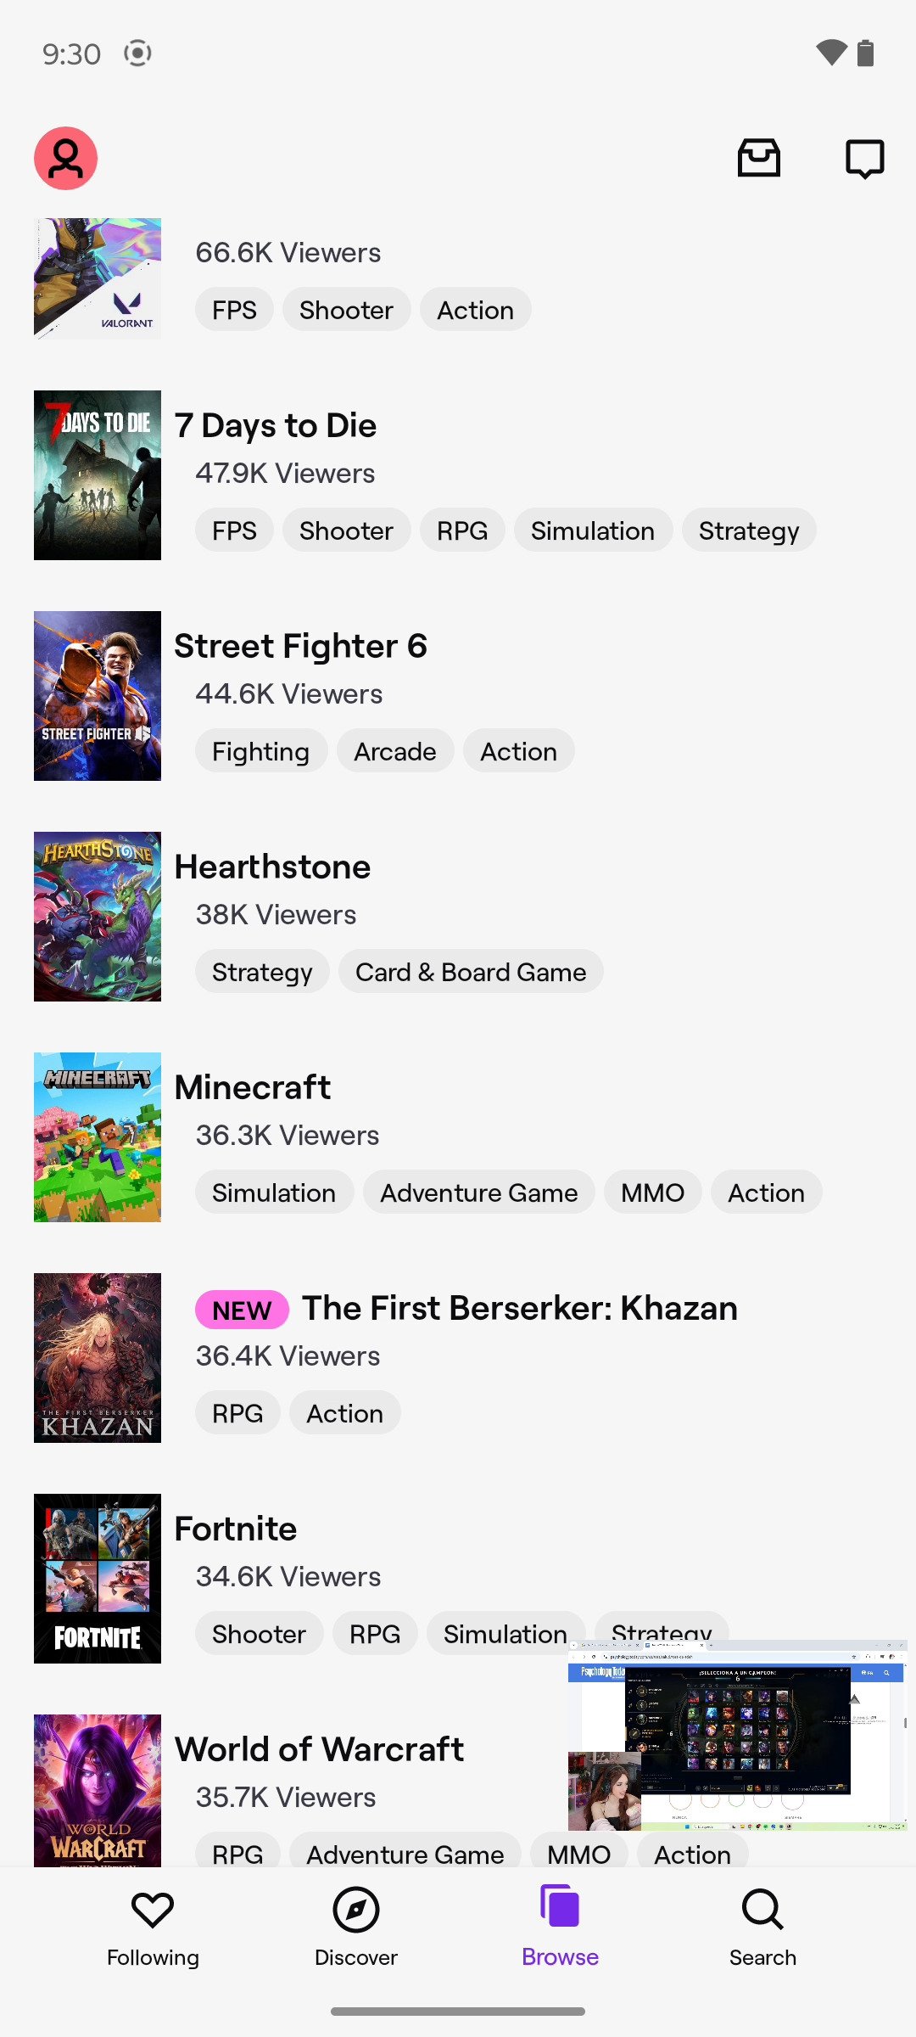
Task: Tap the Minecraft box art
Action: 98,1137
